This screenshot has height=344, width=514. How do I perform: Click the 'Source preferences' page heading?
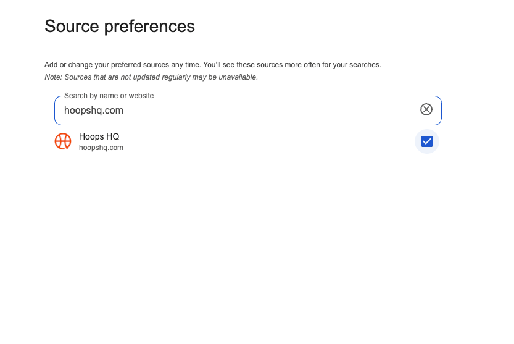point(120,26)
